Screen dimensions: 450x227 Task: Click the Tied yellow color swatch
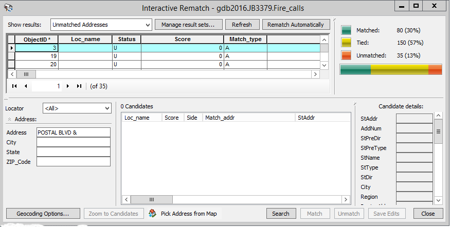point(346,43)
